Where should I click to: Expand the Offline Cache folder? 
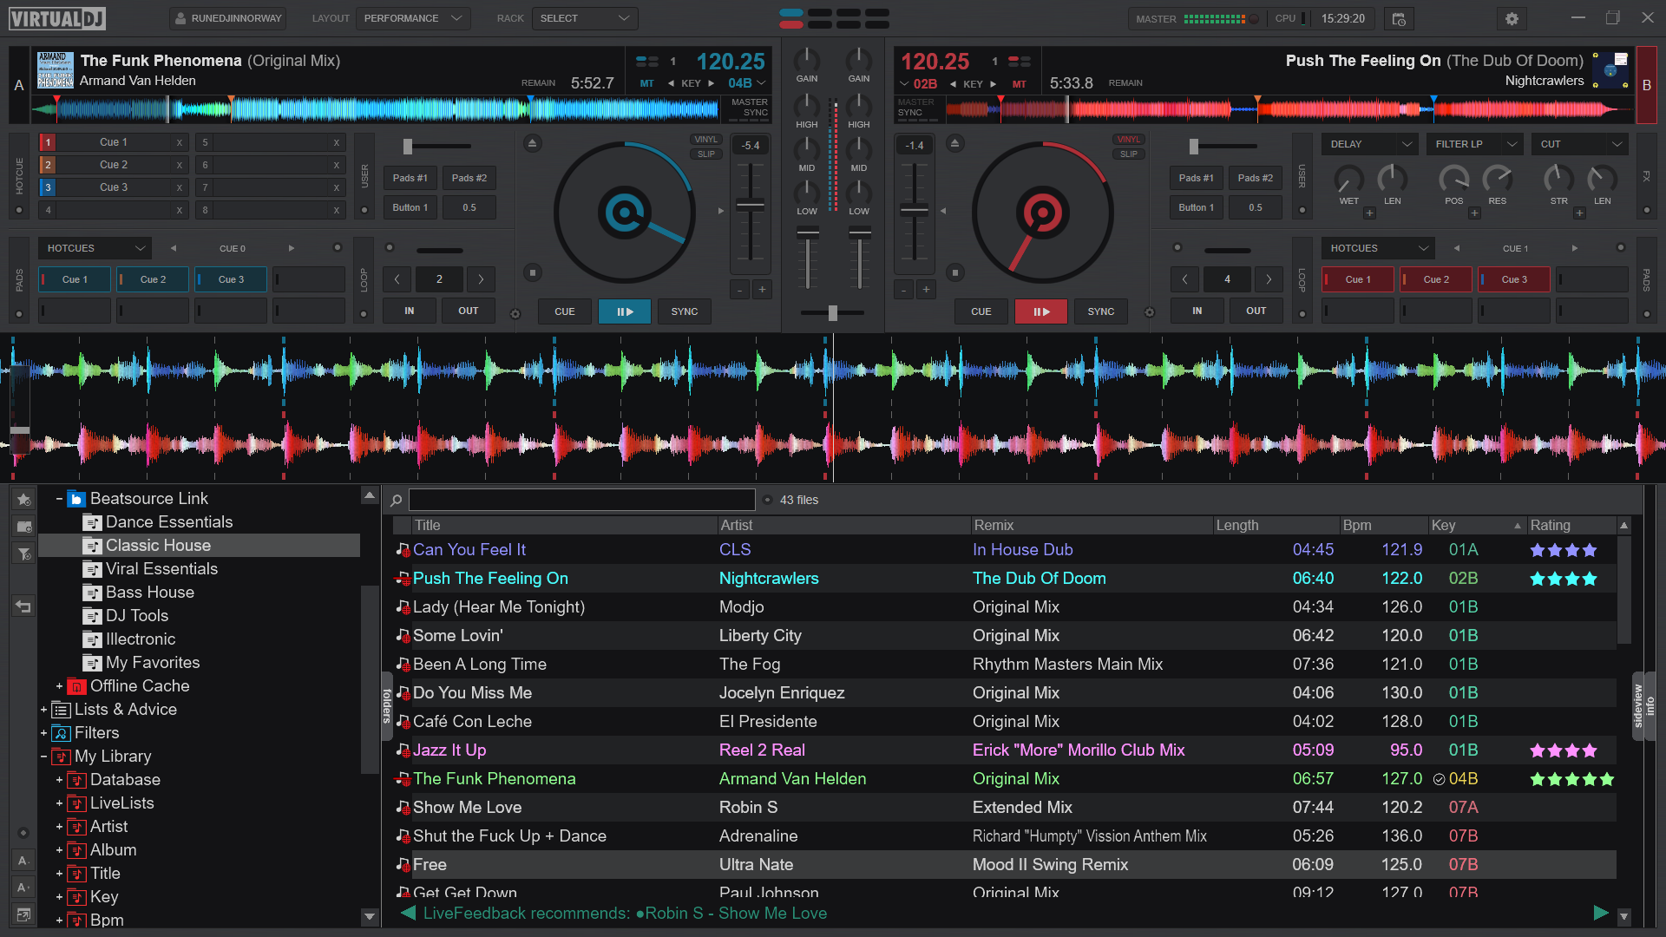click(x=59, y=686)
